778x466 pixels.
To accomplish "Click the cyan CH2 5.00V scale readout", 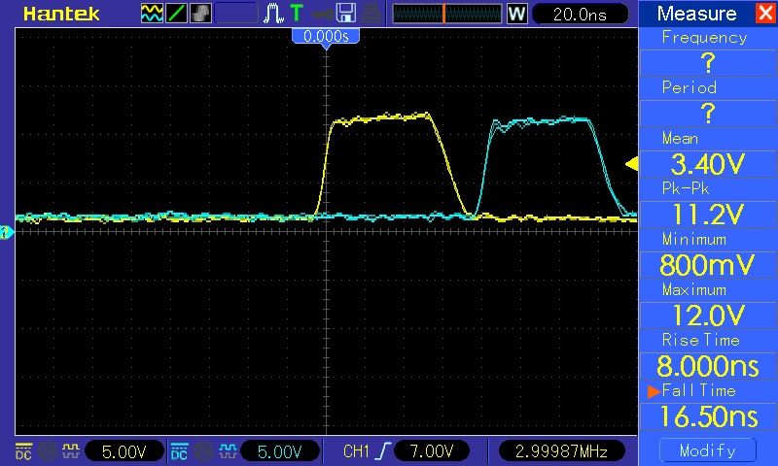I will [280, 451].
